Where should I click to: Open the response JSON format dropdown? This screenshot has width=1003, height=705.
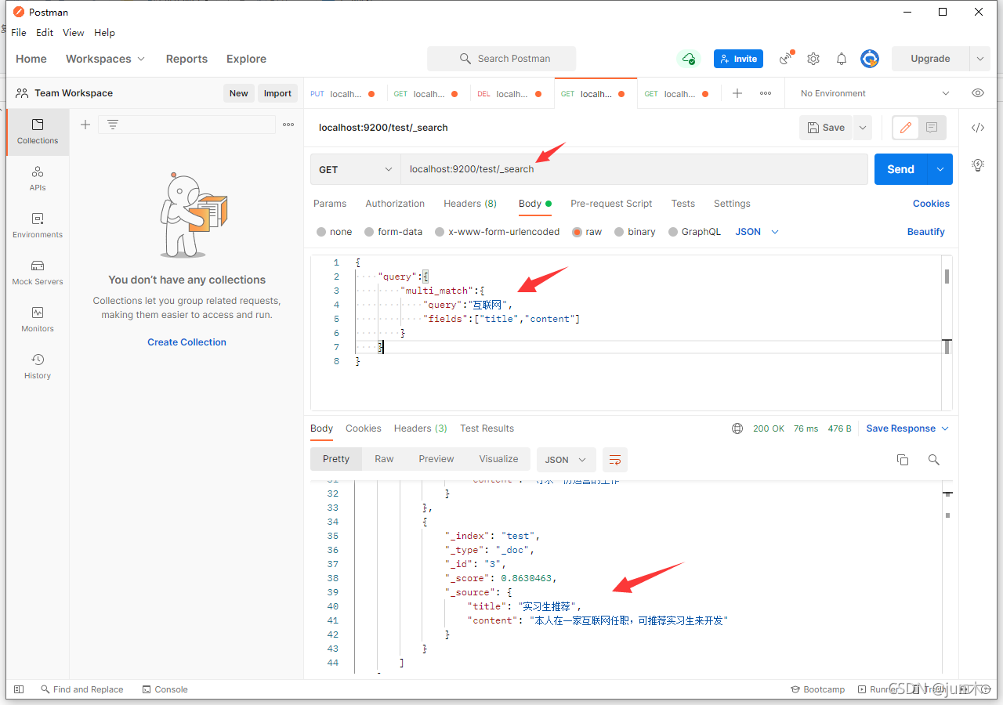tap(567, 460)
